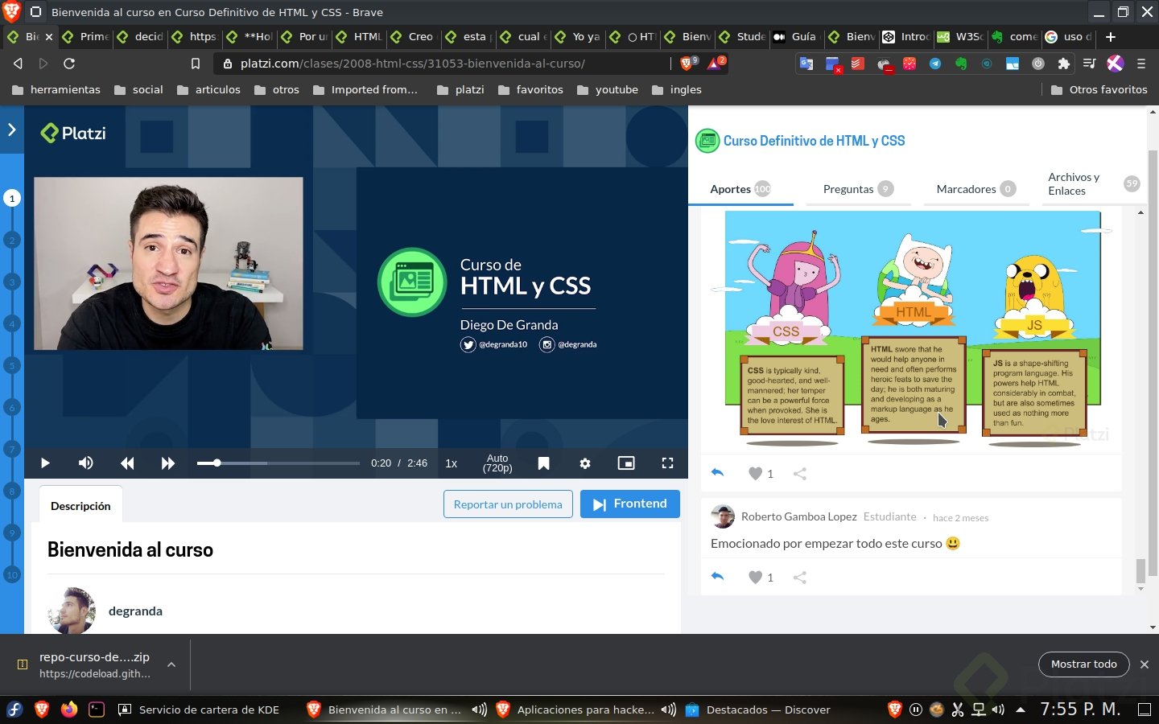
Task: Focus the platzi.com address bar
Action: (x=443, y=64)
